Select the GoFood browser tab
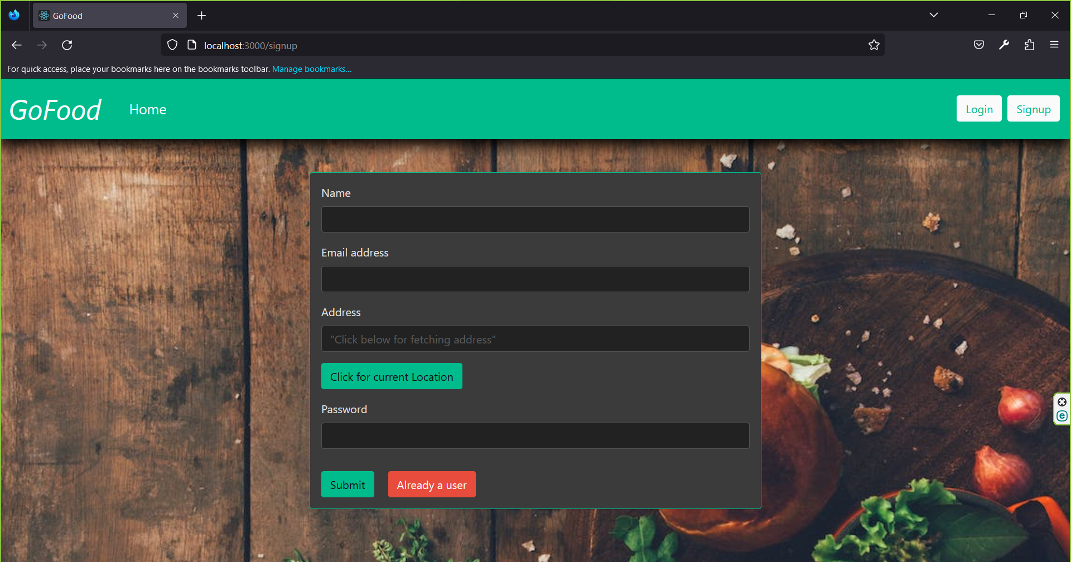This screenshot has width=1071, height=562. coord(100,15)
